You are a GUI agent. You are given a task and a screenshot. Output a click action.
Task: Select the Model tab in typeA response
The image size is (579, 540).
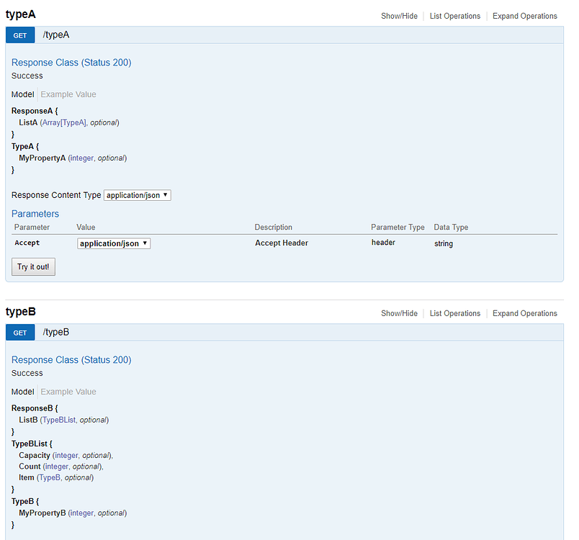tap(22, 94)
